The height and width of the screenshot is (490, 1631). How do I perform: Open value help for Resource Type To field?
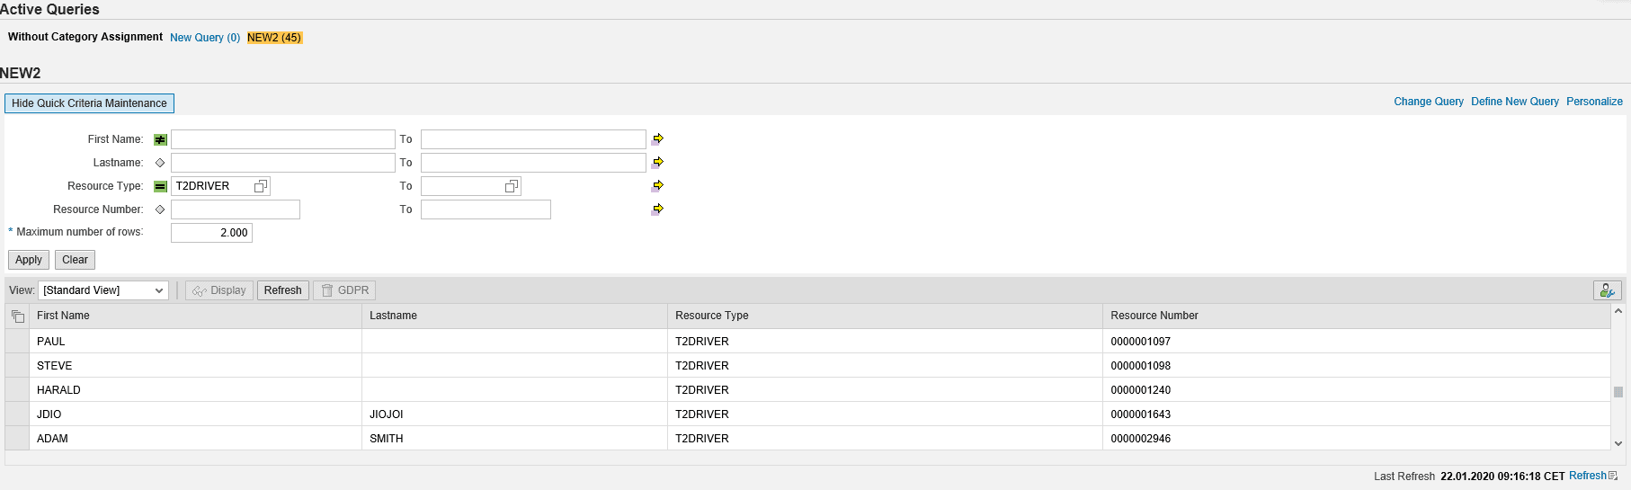coord(511,186)
